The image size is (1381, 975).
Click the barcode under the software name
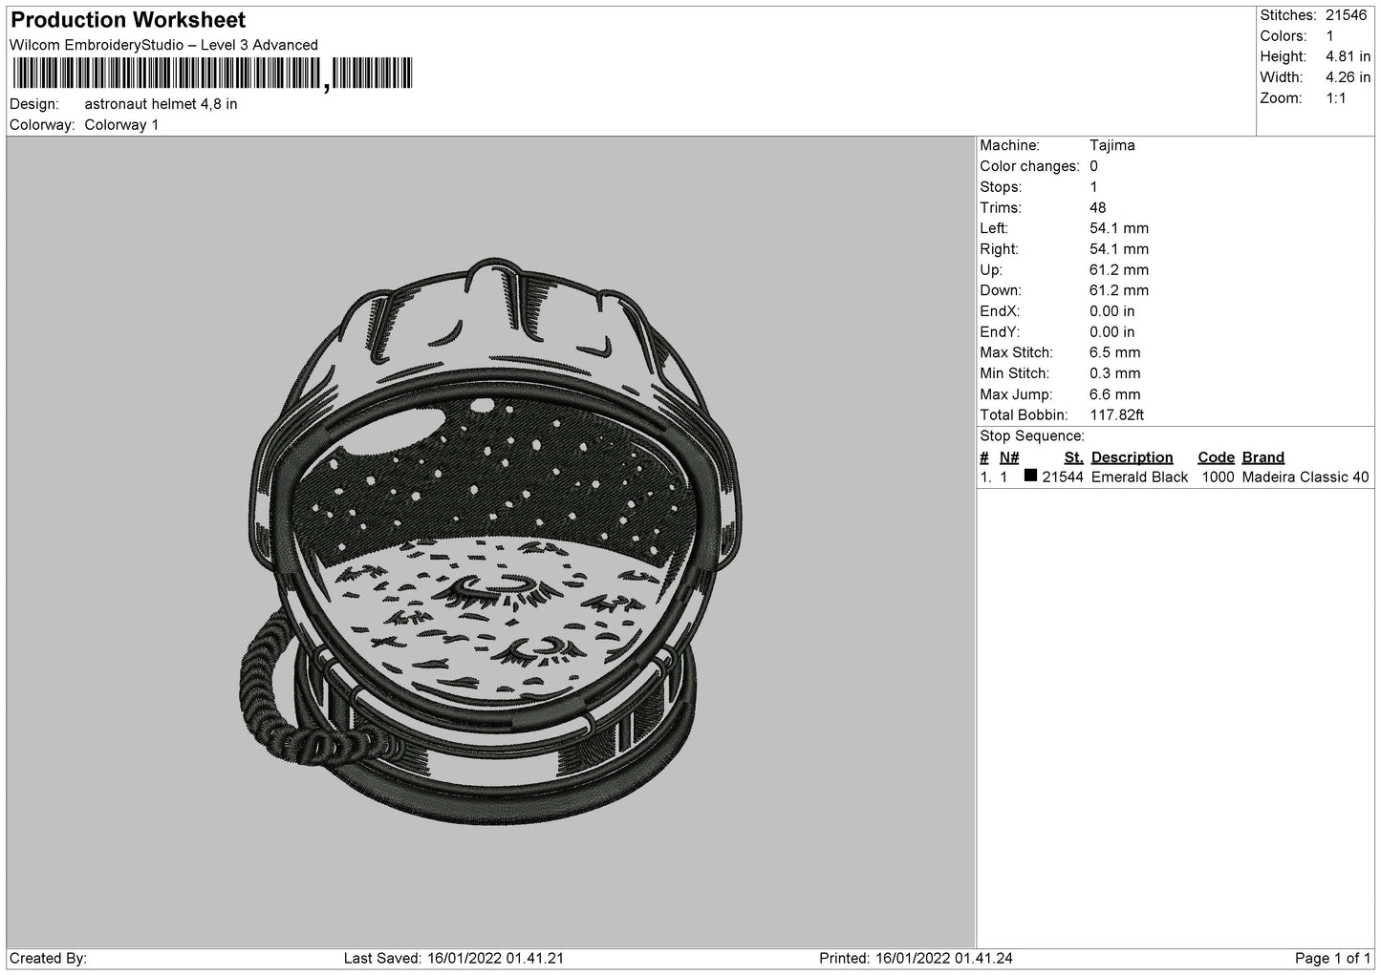click(211, 74)
